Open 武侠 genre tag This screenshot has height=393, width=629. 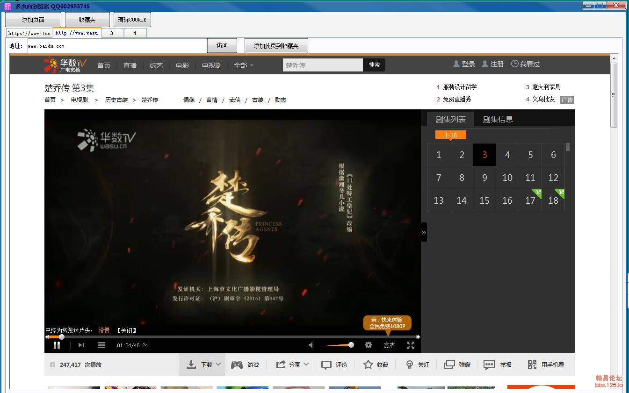pyautogui.click(x=235, y=100)
